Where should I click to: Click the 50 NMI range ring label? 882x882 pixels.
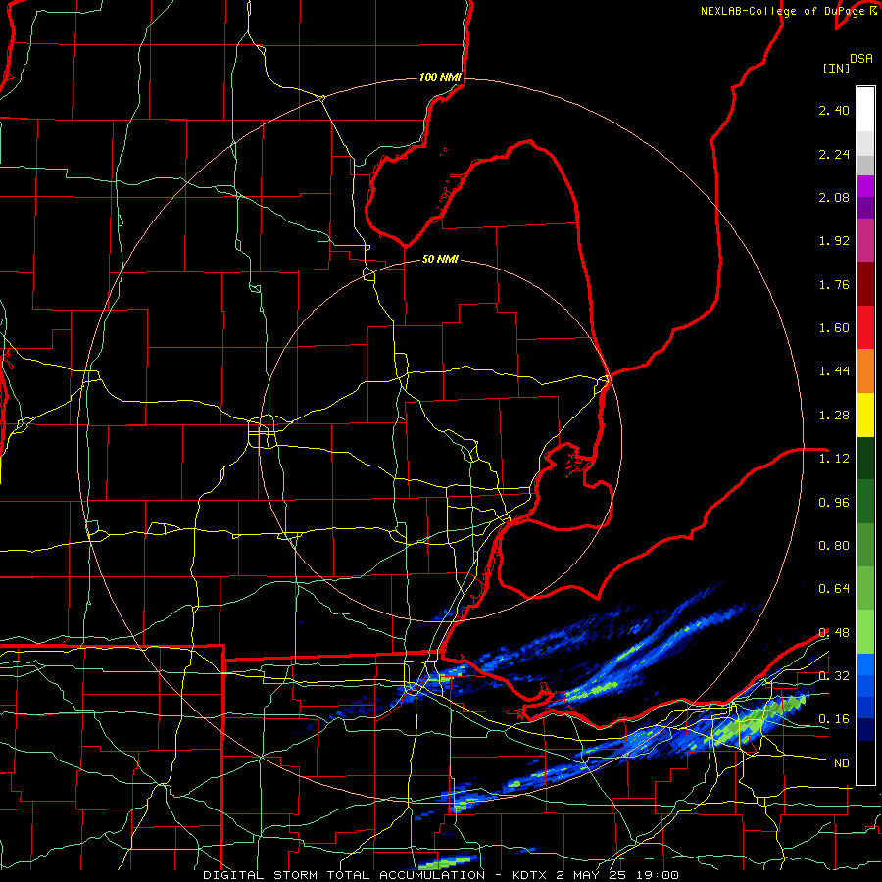click(440, 259)
